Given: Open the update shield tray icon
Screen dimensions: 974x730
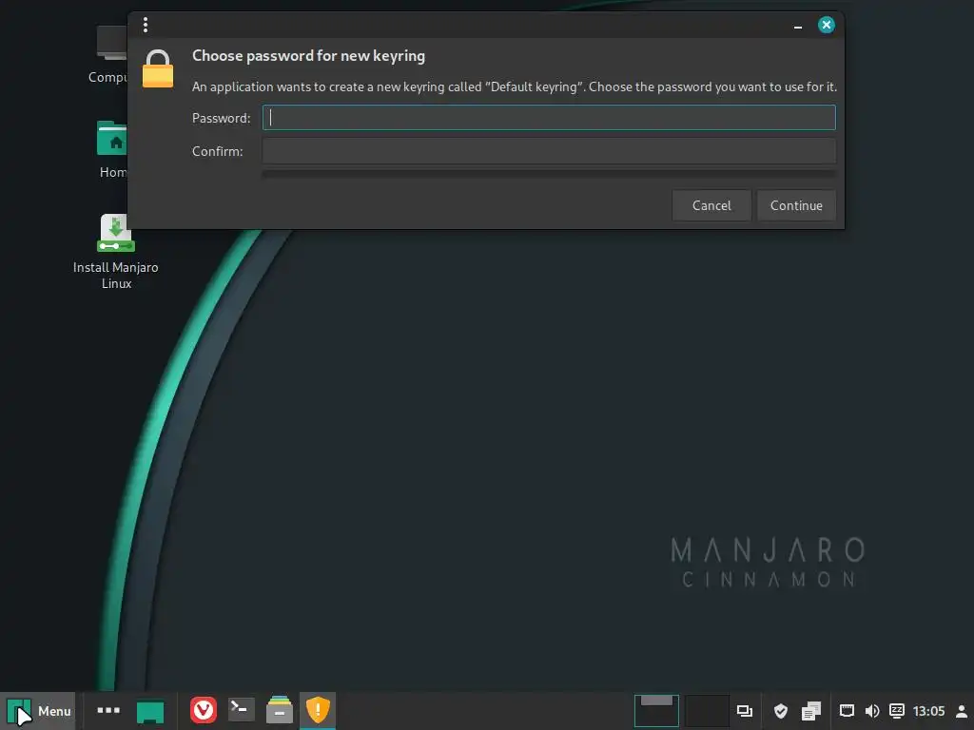Looking at the screenshot, I should (x=781, y=711).
